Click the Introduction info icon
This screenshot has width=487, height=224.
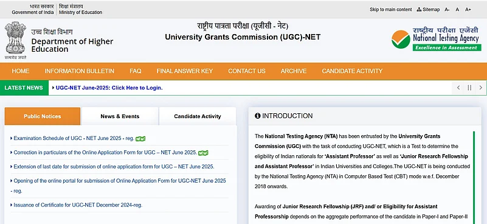pyautogui.click(x=257, y=116)
